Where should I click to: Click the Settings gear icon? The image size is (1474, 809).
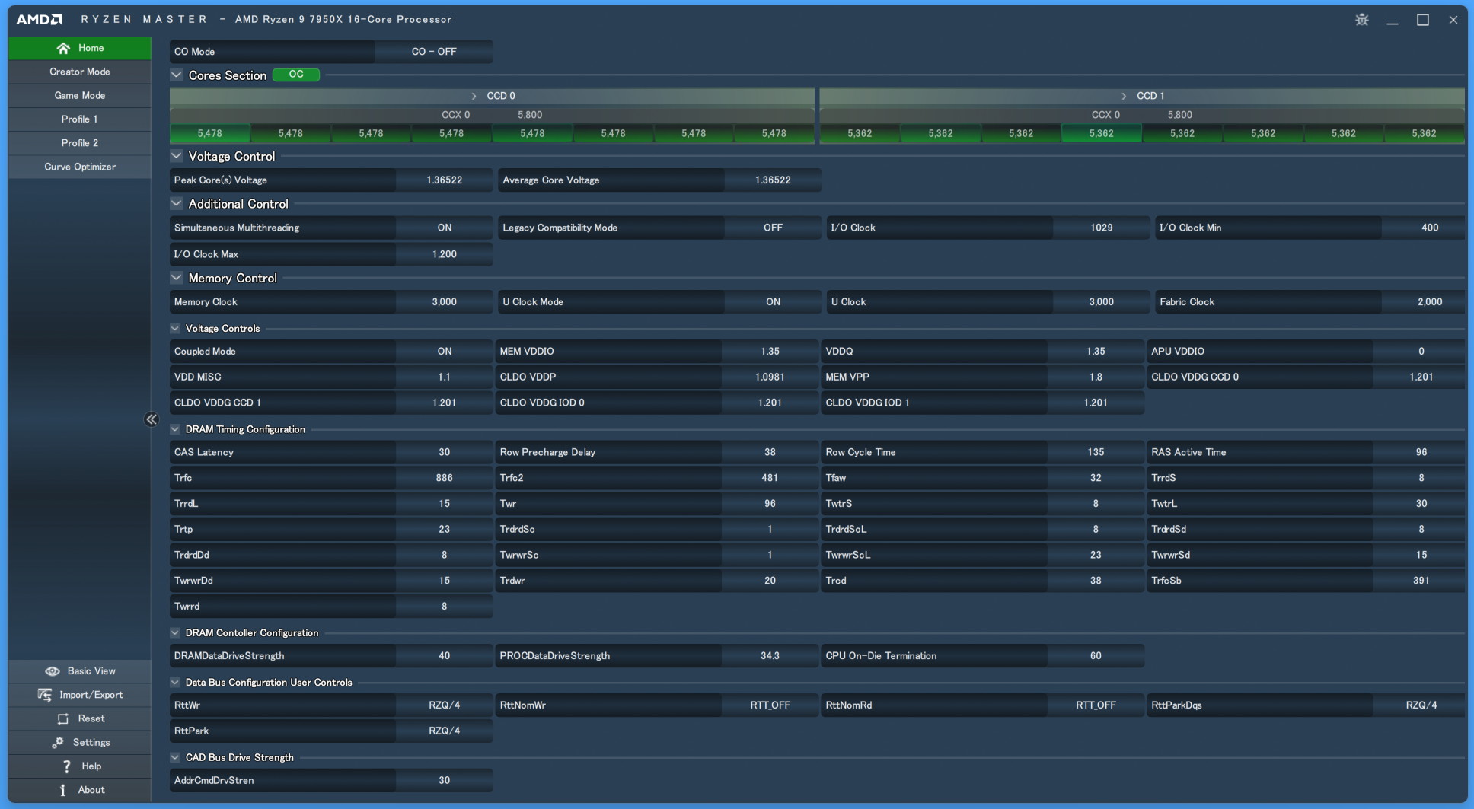[58, 742]
